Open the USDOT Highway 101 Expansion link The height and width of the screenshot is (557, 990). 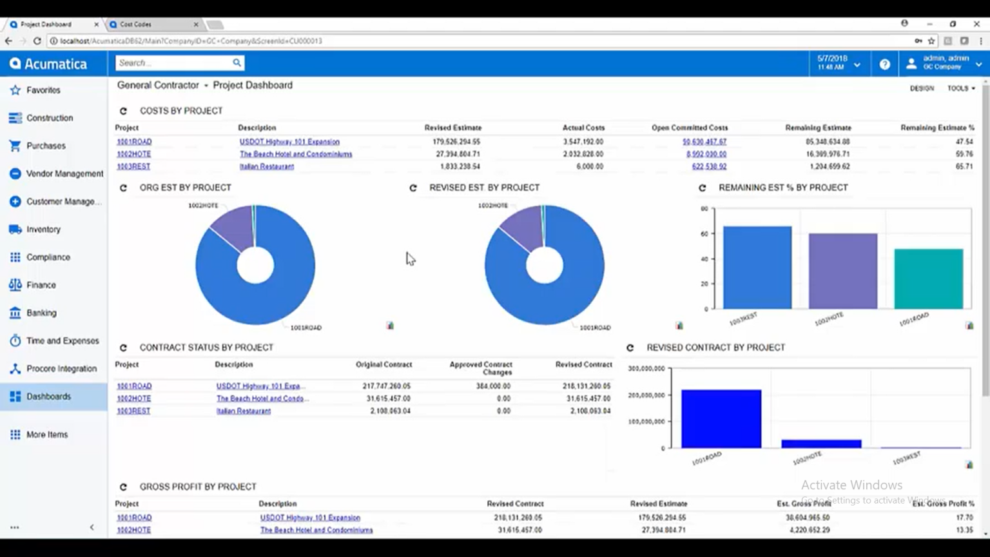289,141
